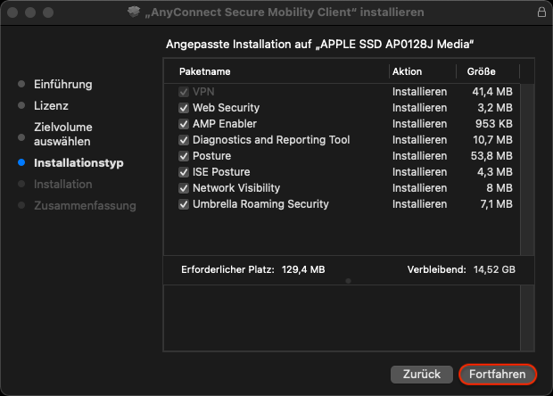Viewport: 553px width, 396px height.
Task: Click the '4,3 MB' size cell
Action: pos(494,172)
